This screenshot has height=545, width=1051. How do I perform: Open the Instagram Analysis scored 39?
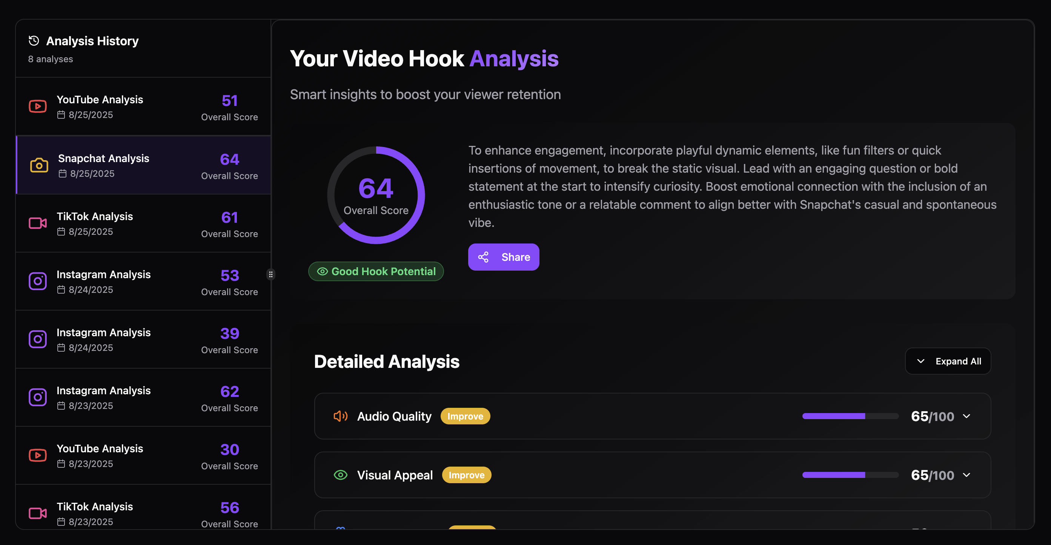143,340
